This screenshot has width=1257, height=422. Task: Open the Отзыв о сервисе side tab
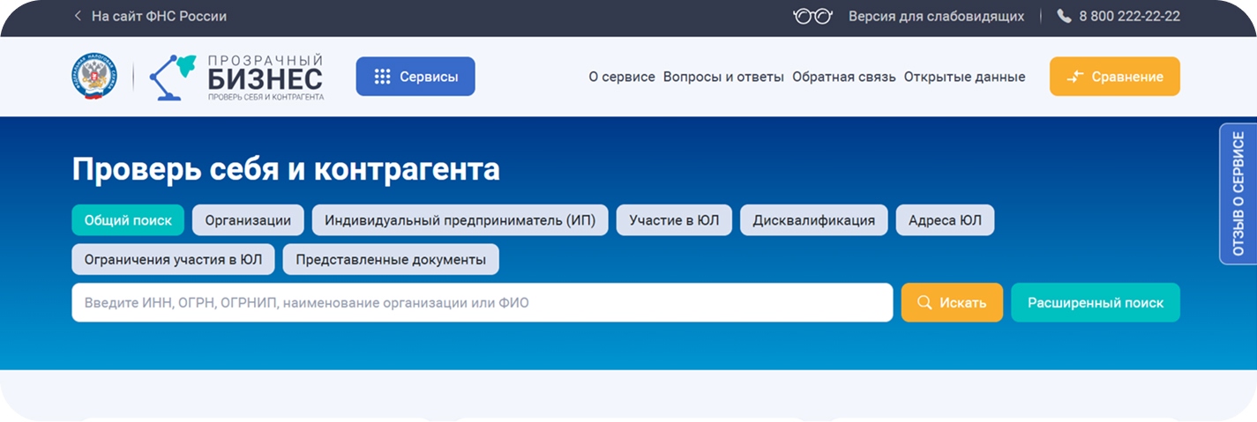1238,194
